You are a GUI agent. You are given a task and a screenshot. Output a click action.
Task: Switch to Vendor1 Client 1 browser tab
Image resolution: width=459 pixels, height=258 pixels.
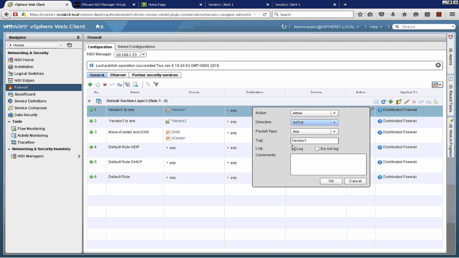point(236,5)
